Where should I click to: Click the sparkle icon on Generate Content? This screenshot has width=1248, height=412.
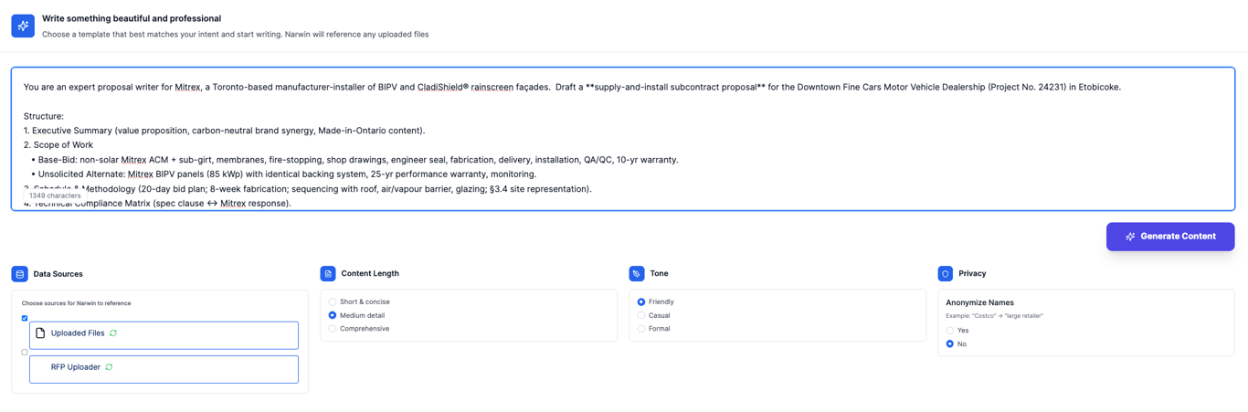pos(1130,237)
